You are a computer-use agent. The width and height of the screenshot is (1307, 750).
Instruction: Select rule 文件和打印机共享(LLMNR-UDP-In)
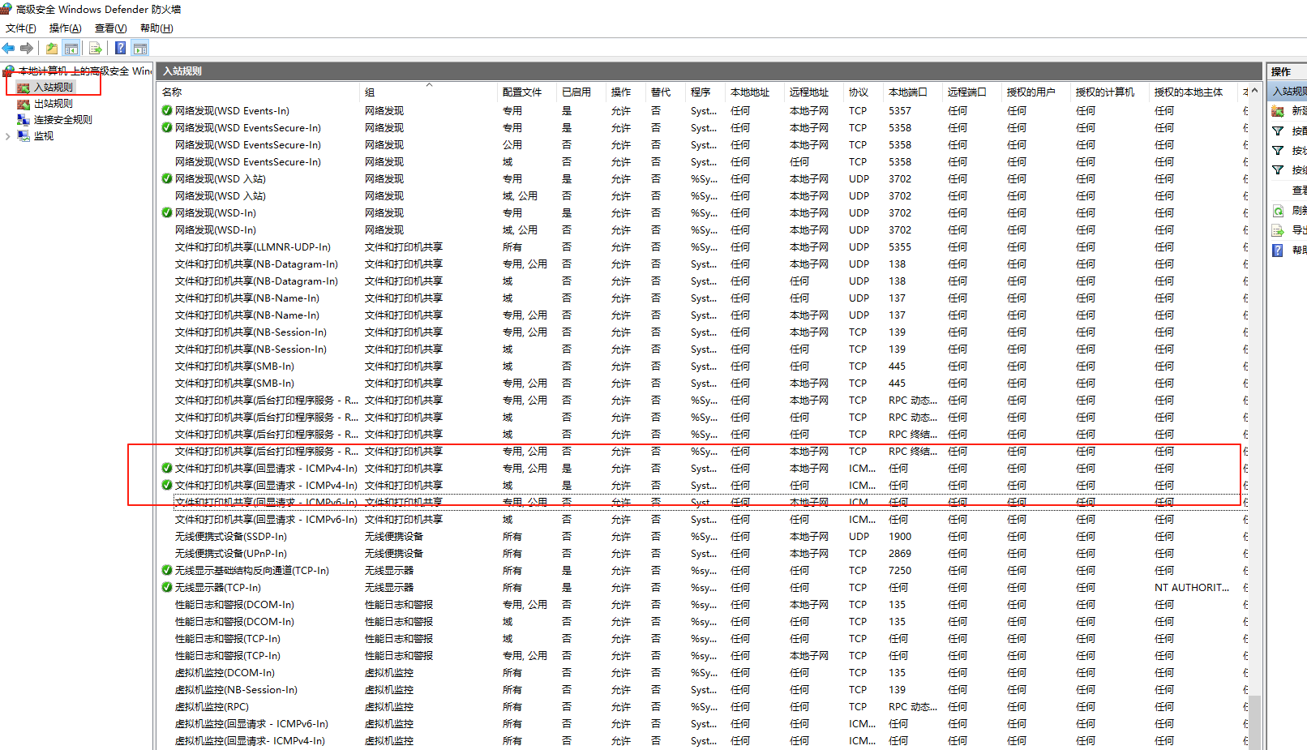click(x=253, y=247)
